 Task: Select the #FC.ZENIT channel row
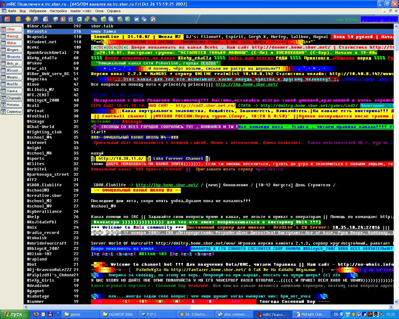pyautogui.click(x=209, y=95)
